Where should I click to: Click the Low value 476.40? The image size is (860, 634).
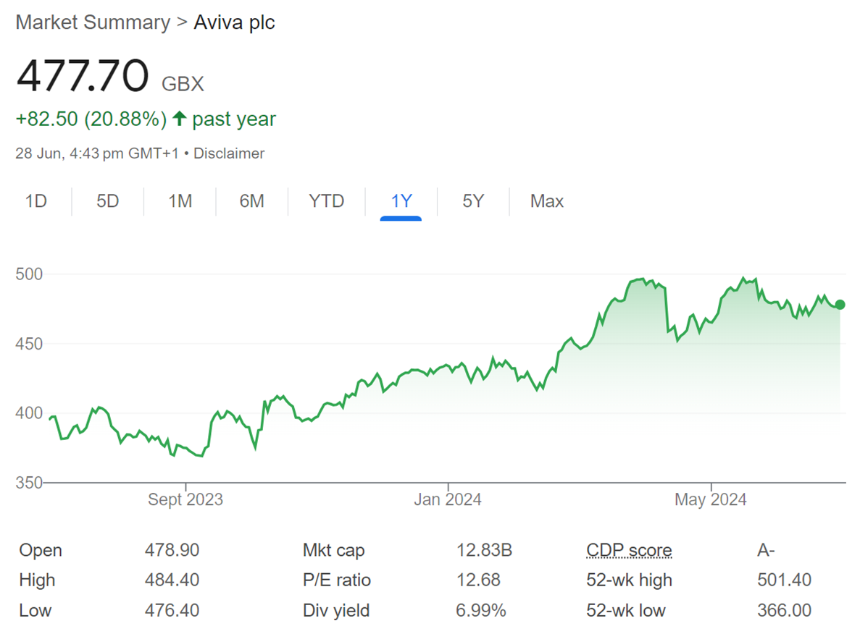(172, 610)
